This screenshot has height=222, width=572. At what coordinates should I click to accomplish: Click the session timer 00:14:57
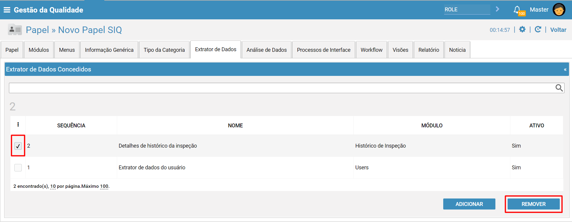(500, 30)
